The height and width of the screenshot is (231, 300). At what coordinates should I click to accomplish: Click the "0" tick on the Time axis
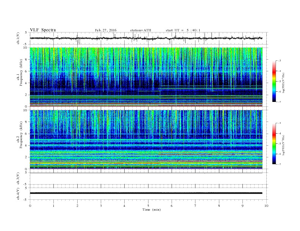click(x=30, y=206)
